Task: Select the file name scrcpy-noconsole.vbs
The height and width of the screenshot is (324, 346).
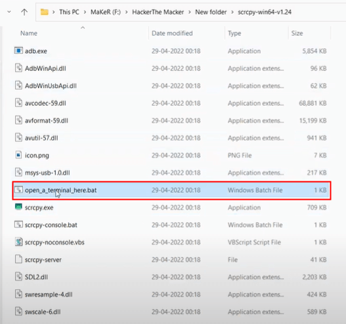Action: click(x=54, y=243)
